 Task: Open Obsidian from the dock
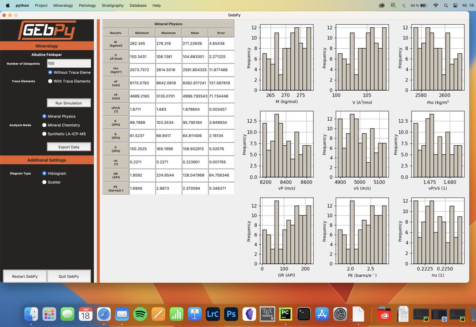click(x=250, y=314)
